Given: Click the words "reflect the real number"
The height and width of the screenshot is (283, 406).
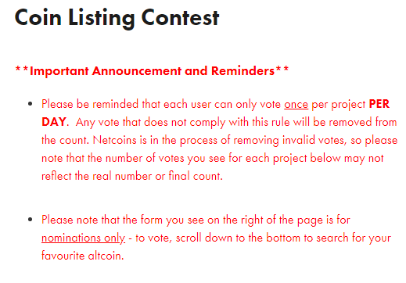Looking at the screenshot, I should point(97,176).
